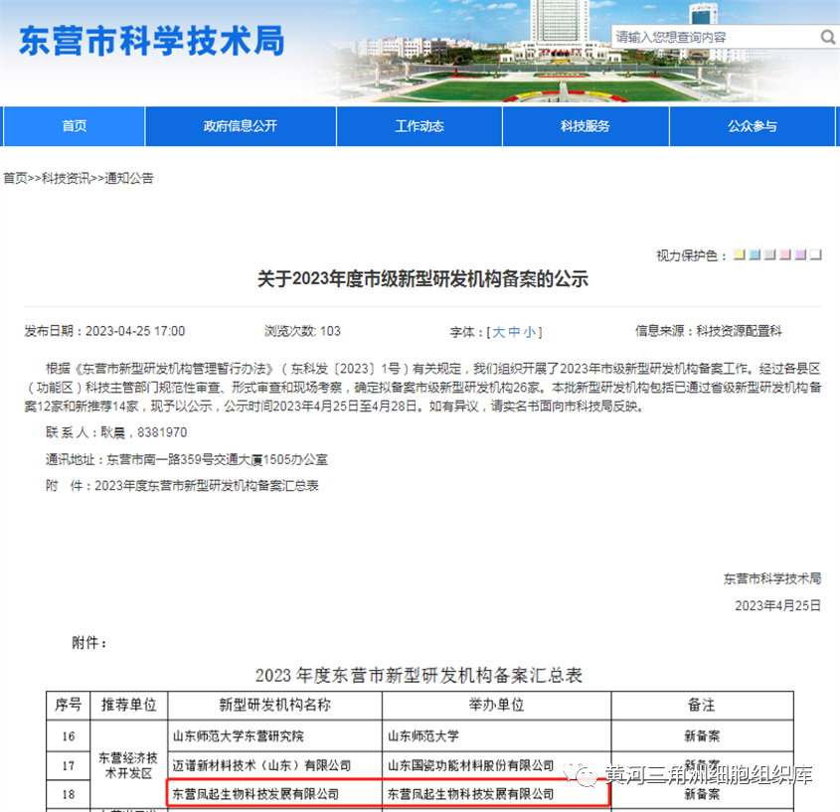Click the view count 浏览次数: 103

pos(302,331)
